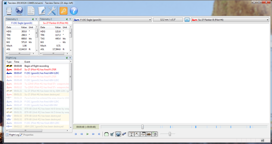The height and width of the screenshot is (144, 272).
Task: Toggle the globe satellite view icon
Action: click(x=118, y=134)
